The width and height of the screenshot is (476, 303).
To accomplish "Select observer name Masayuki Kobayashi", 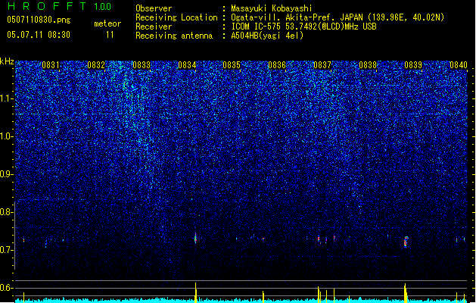I will 272,8.
